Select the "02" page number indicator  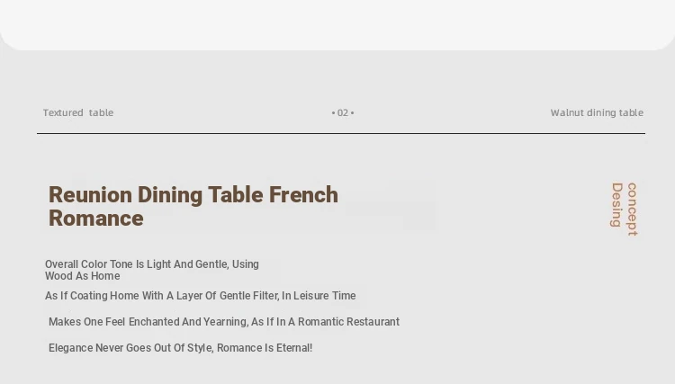point(343,113)
